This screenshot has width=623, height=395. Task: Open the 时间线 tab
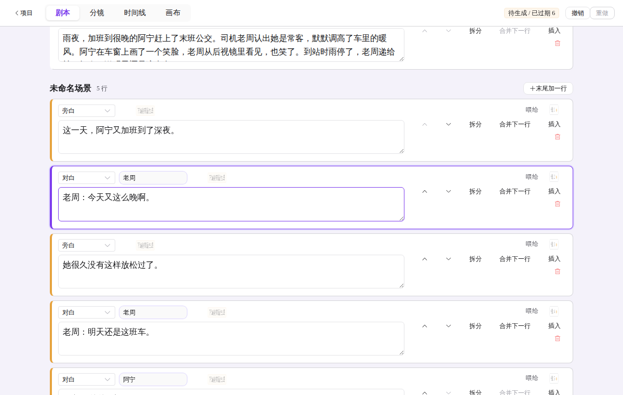(135, 13)
